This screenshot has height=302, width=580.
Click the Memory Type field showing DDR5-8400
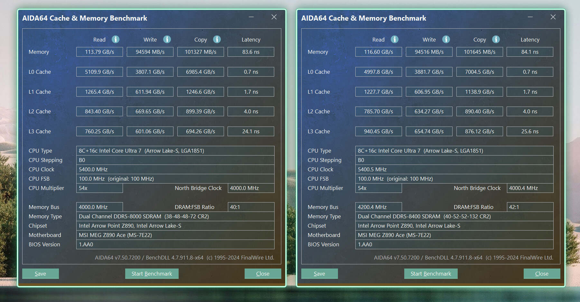point(454,216)
